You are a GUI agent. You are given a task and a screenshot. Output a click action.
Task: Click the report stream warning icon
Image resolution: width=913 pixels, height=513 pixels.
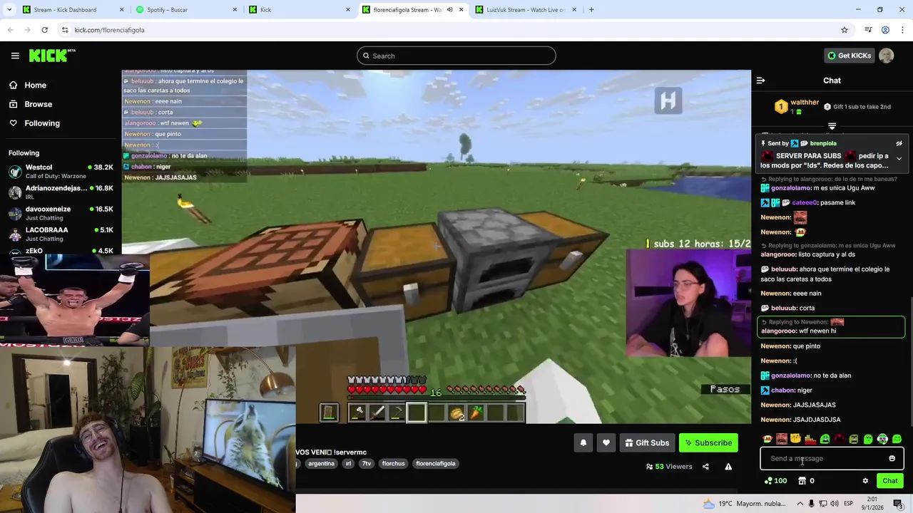click(x=728, y=467)
